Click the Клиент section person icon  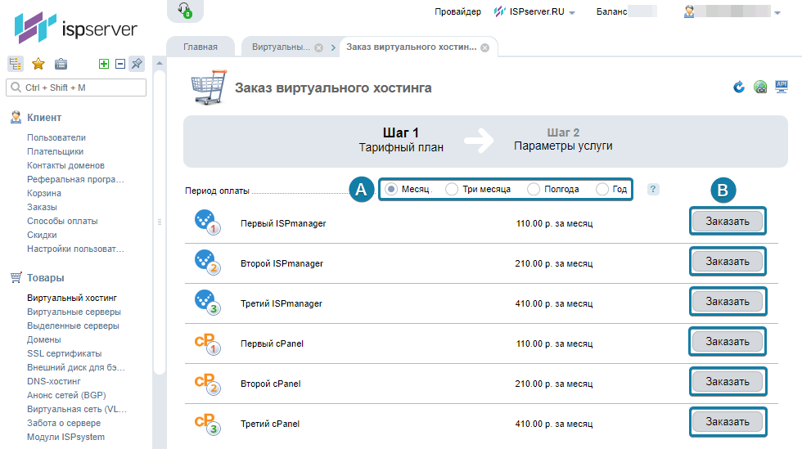[16, 117]
